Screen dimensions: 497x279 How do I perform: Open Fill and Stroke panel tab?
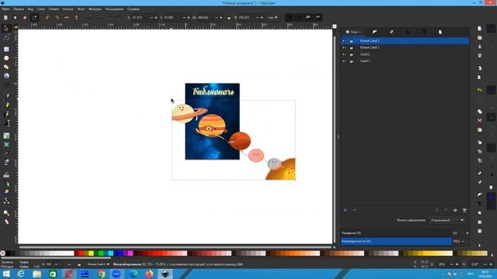[374, 32]
